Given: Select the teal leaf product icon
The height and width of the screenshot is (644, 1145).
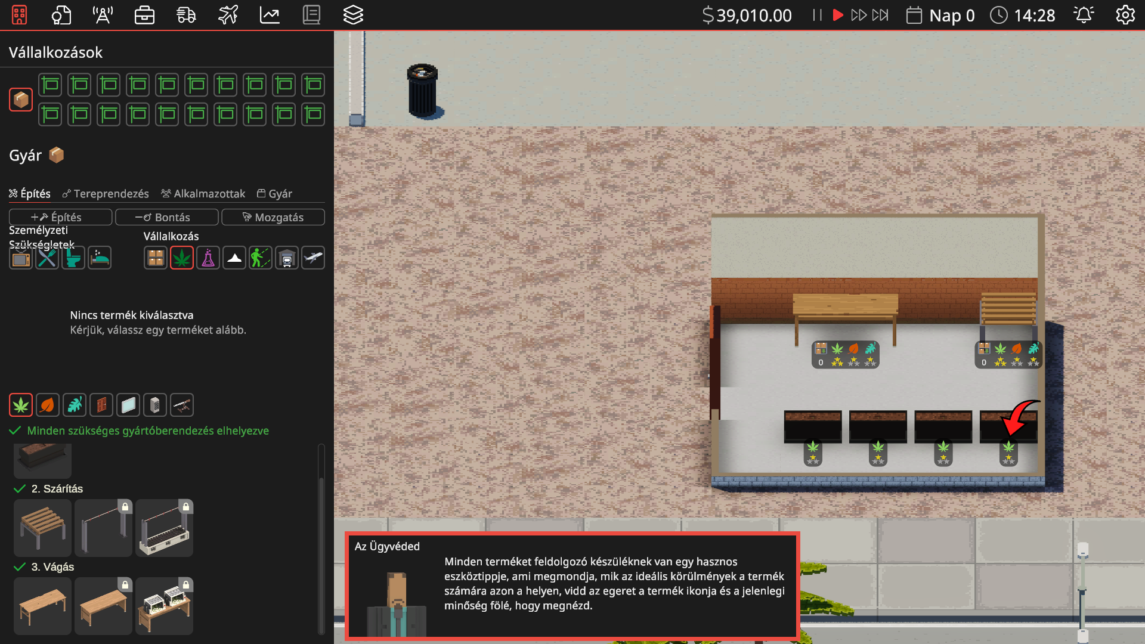Looking at the screenshot, I should pyautogui.click(x=75, y=405).
